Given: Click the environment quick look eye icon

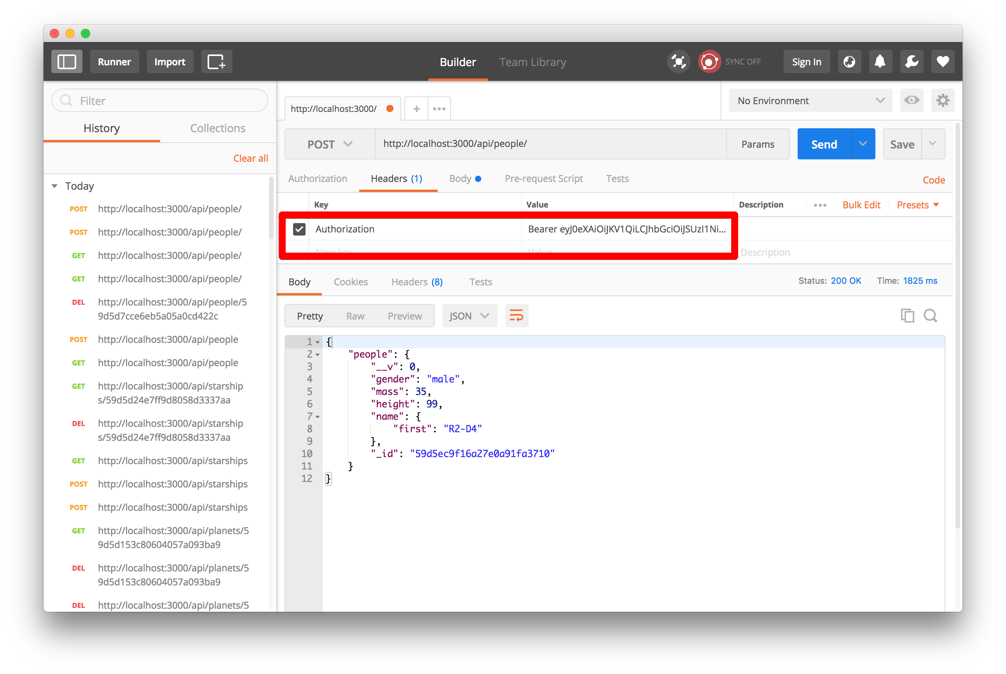Looking at the screenshot, I should click(x=912, y=101).
